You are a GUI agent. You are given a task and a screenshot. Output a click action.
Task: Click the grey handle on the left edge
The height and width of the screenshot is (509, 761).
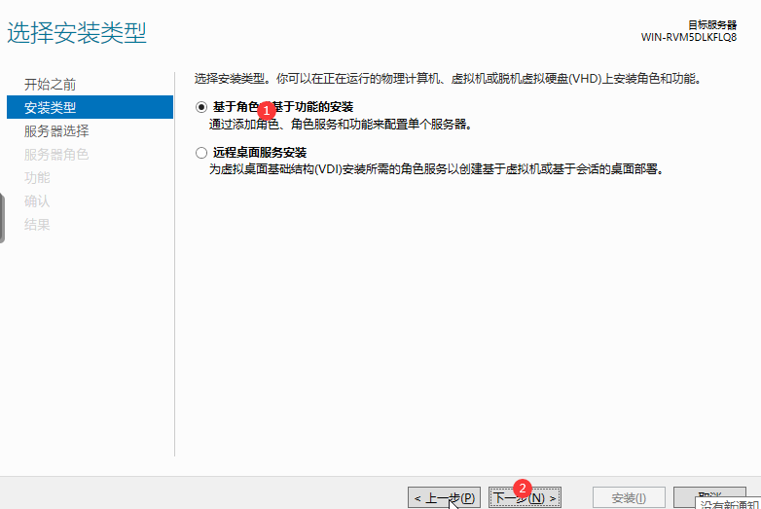(2, 217)
